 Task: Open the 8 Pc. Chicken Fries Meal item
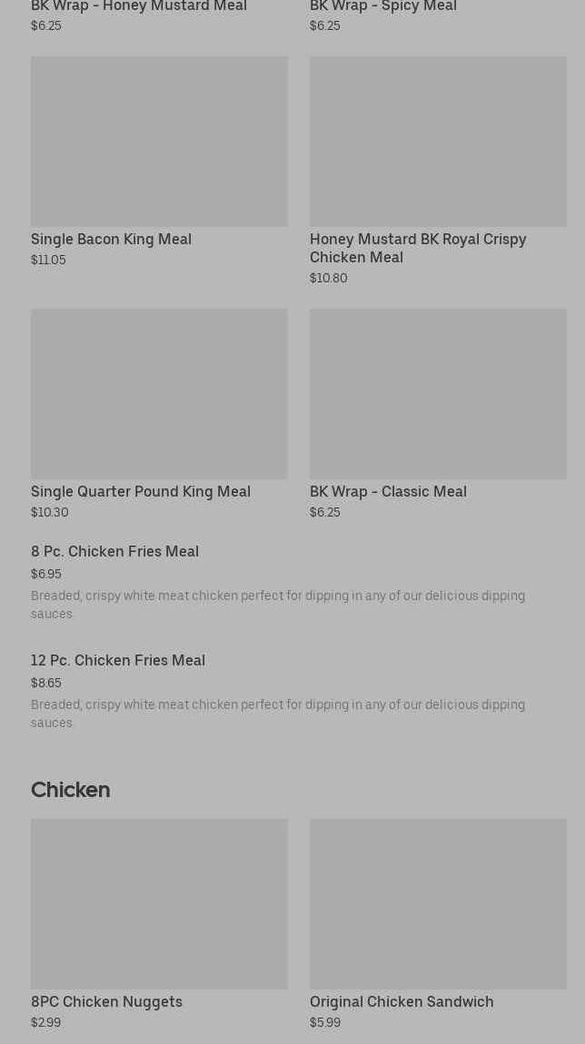click(114, 552)
